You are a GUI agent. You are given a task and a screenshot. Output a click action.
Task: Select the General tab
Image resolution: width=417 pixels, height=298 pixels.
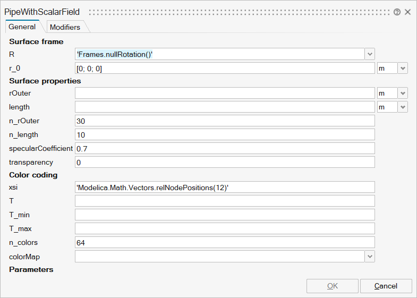pos(22,27)
